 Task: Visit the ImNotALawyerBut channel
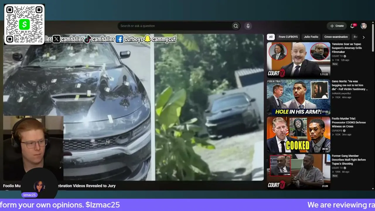click(x=341, y=93)
